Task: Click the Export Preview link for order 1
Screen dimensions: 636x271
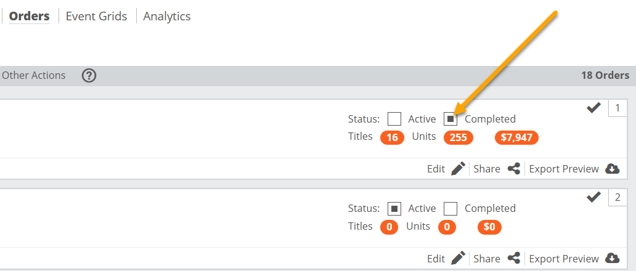Action: (x=564, y=169)
